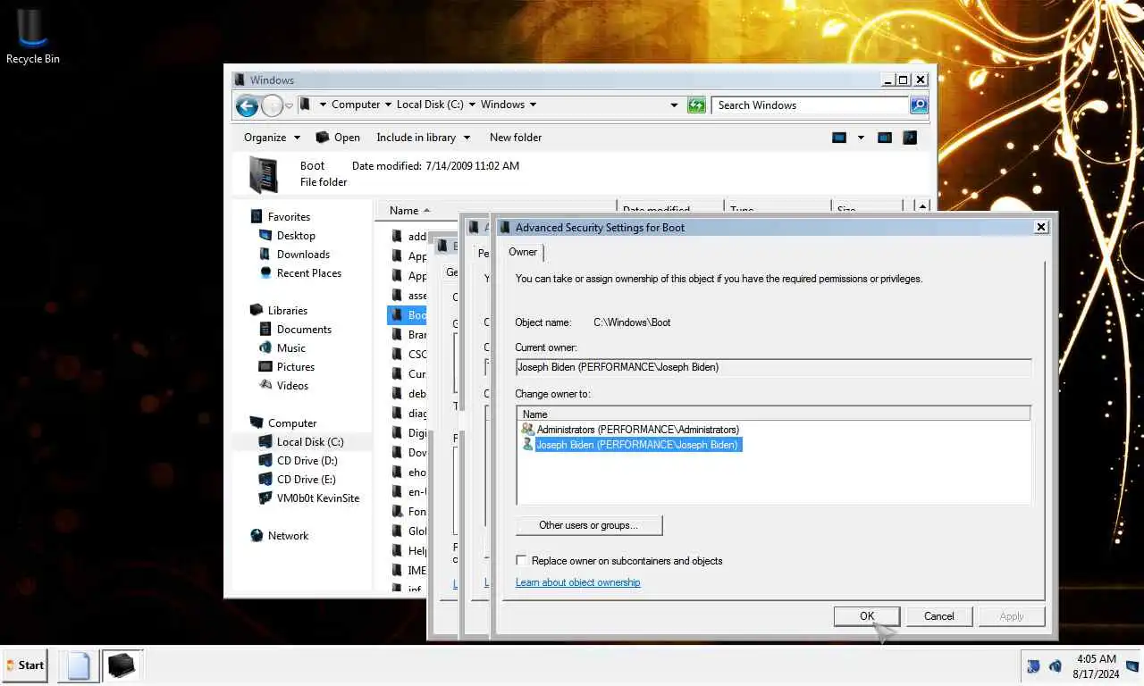The width and height of the screenshot is (1144, 686).
Task: Open the Include in library dropdown
Action: coord(423,138)
